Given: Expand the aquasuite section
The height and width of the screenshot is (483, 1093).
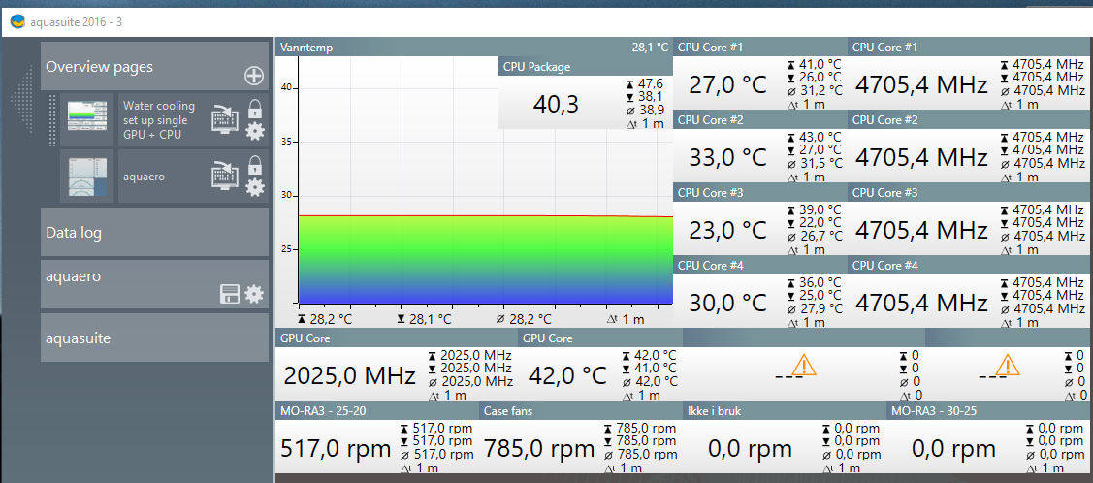Looking at the screenshot, I should (x=154, y=338).
